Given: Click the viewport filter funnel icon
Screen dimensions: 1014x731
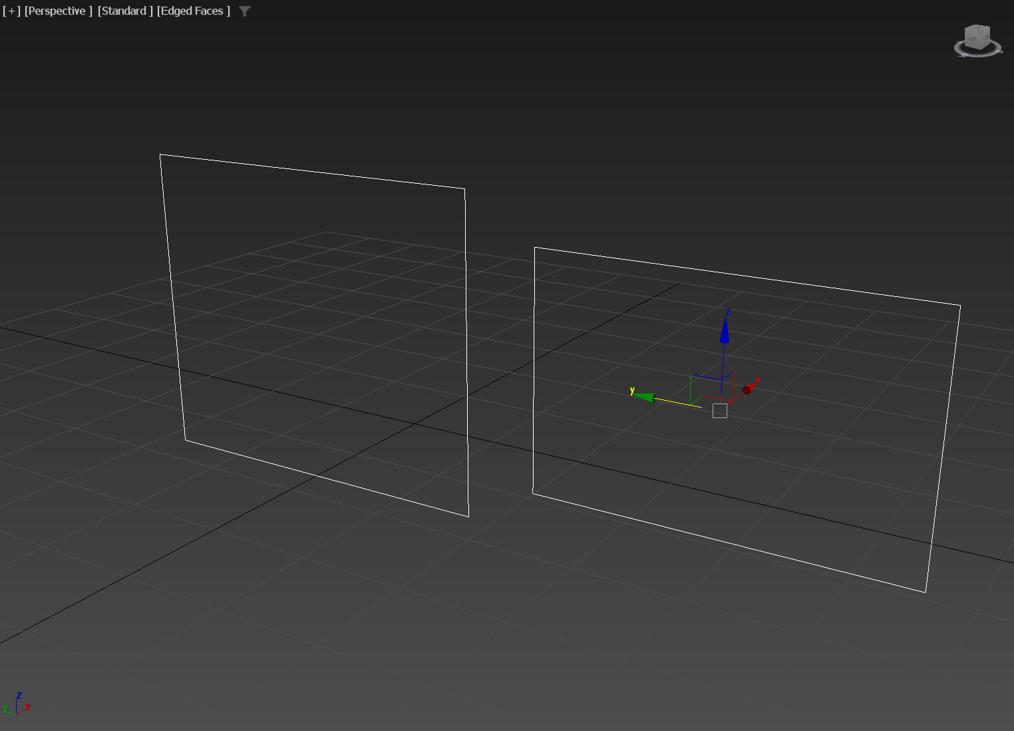Looking at the screenshot, I should coord(245,11).
